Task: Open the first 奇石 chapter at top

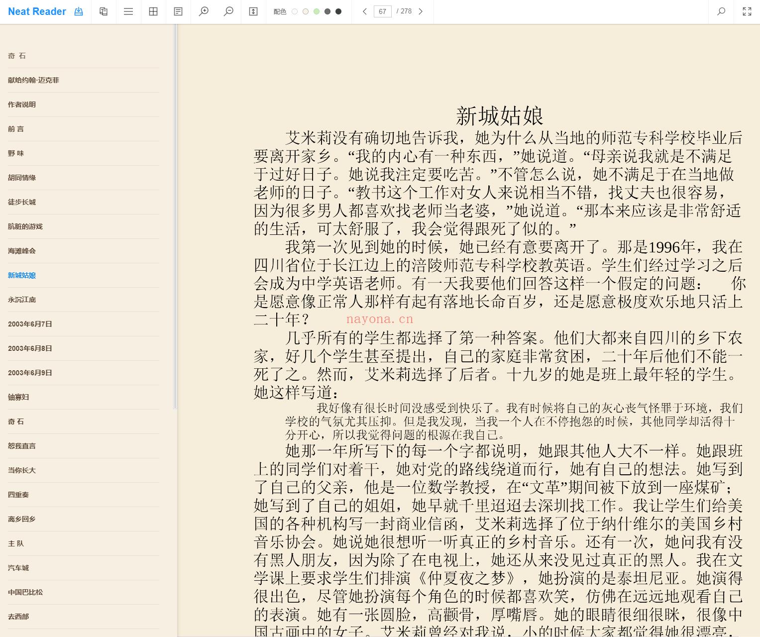Action: (x=17, y=56)
